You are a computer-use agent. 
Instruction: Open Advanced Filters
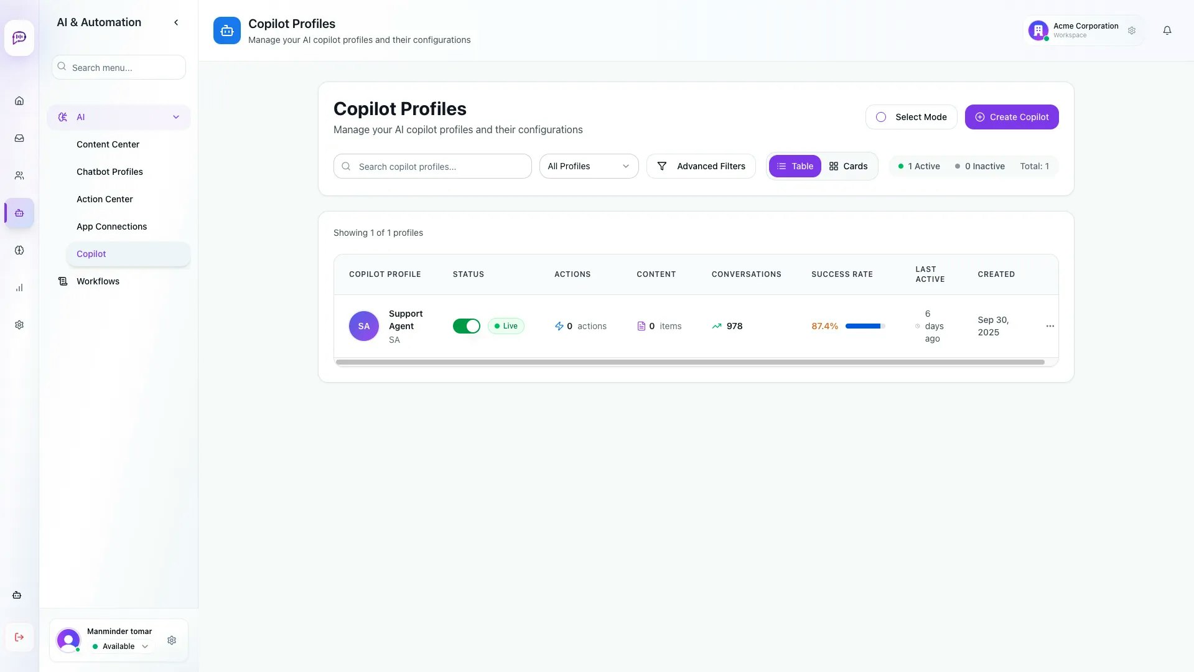(701, 166)
